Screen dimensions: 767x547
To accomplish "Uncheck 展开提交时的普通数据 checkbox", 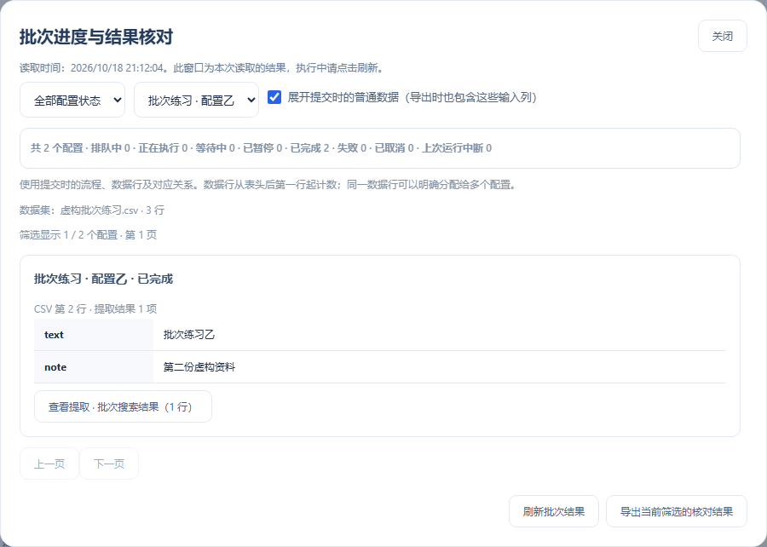I will click(274, 97).
